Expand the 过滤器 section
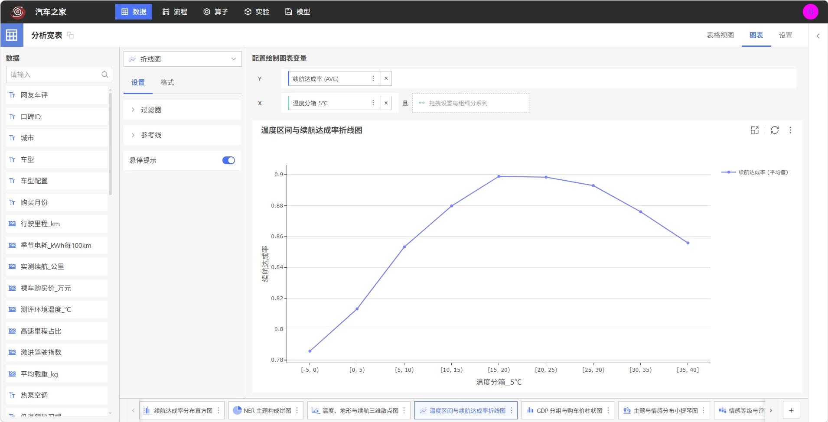This screenshot has width=828, height=422. (182, 110)
